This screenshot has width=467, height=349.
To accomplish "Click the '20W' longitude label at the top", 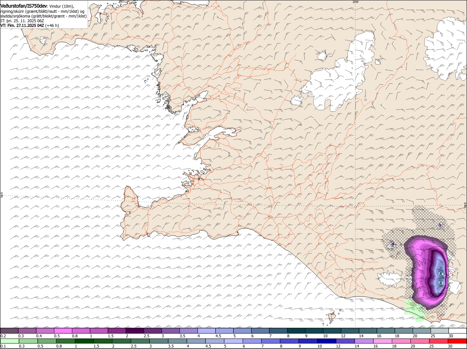I will (x=355, y=2).
